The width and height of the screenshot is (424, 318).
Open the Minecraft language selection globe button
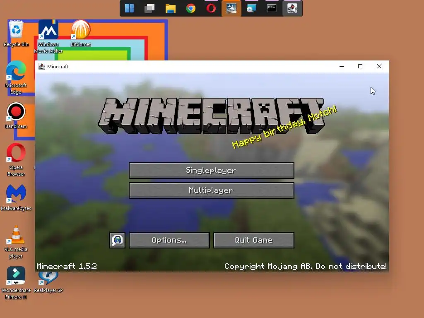[117, 240]
